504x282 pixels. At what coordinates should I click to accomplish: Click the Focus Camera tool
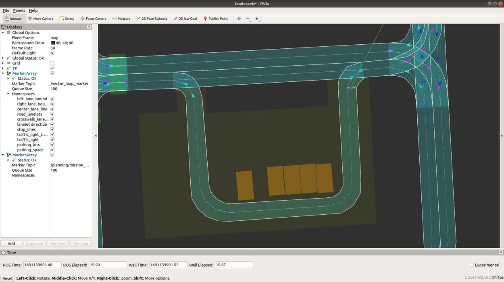point(93,19)
